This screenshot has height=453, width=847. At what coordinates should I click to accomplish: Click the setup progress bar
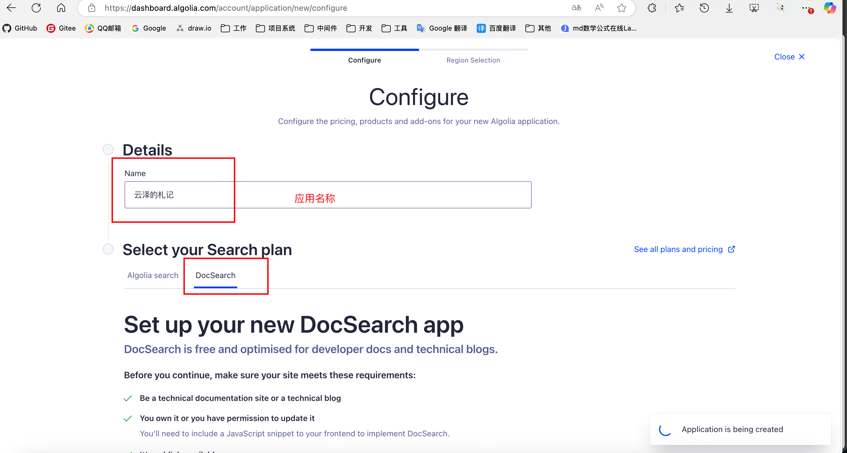pyautogui.click(x=419, y=50)
